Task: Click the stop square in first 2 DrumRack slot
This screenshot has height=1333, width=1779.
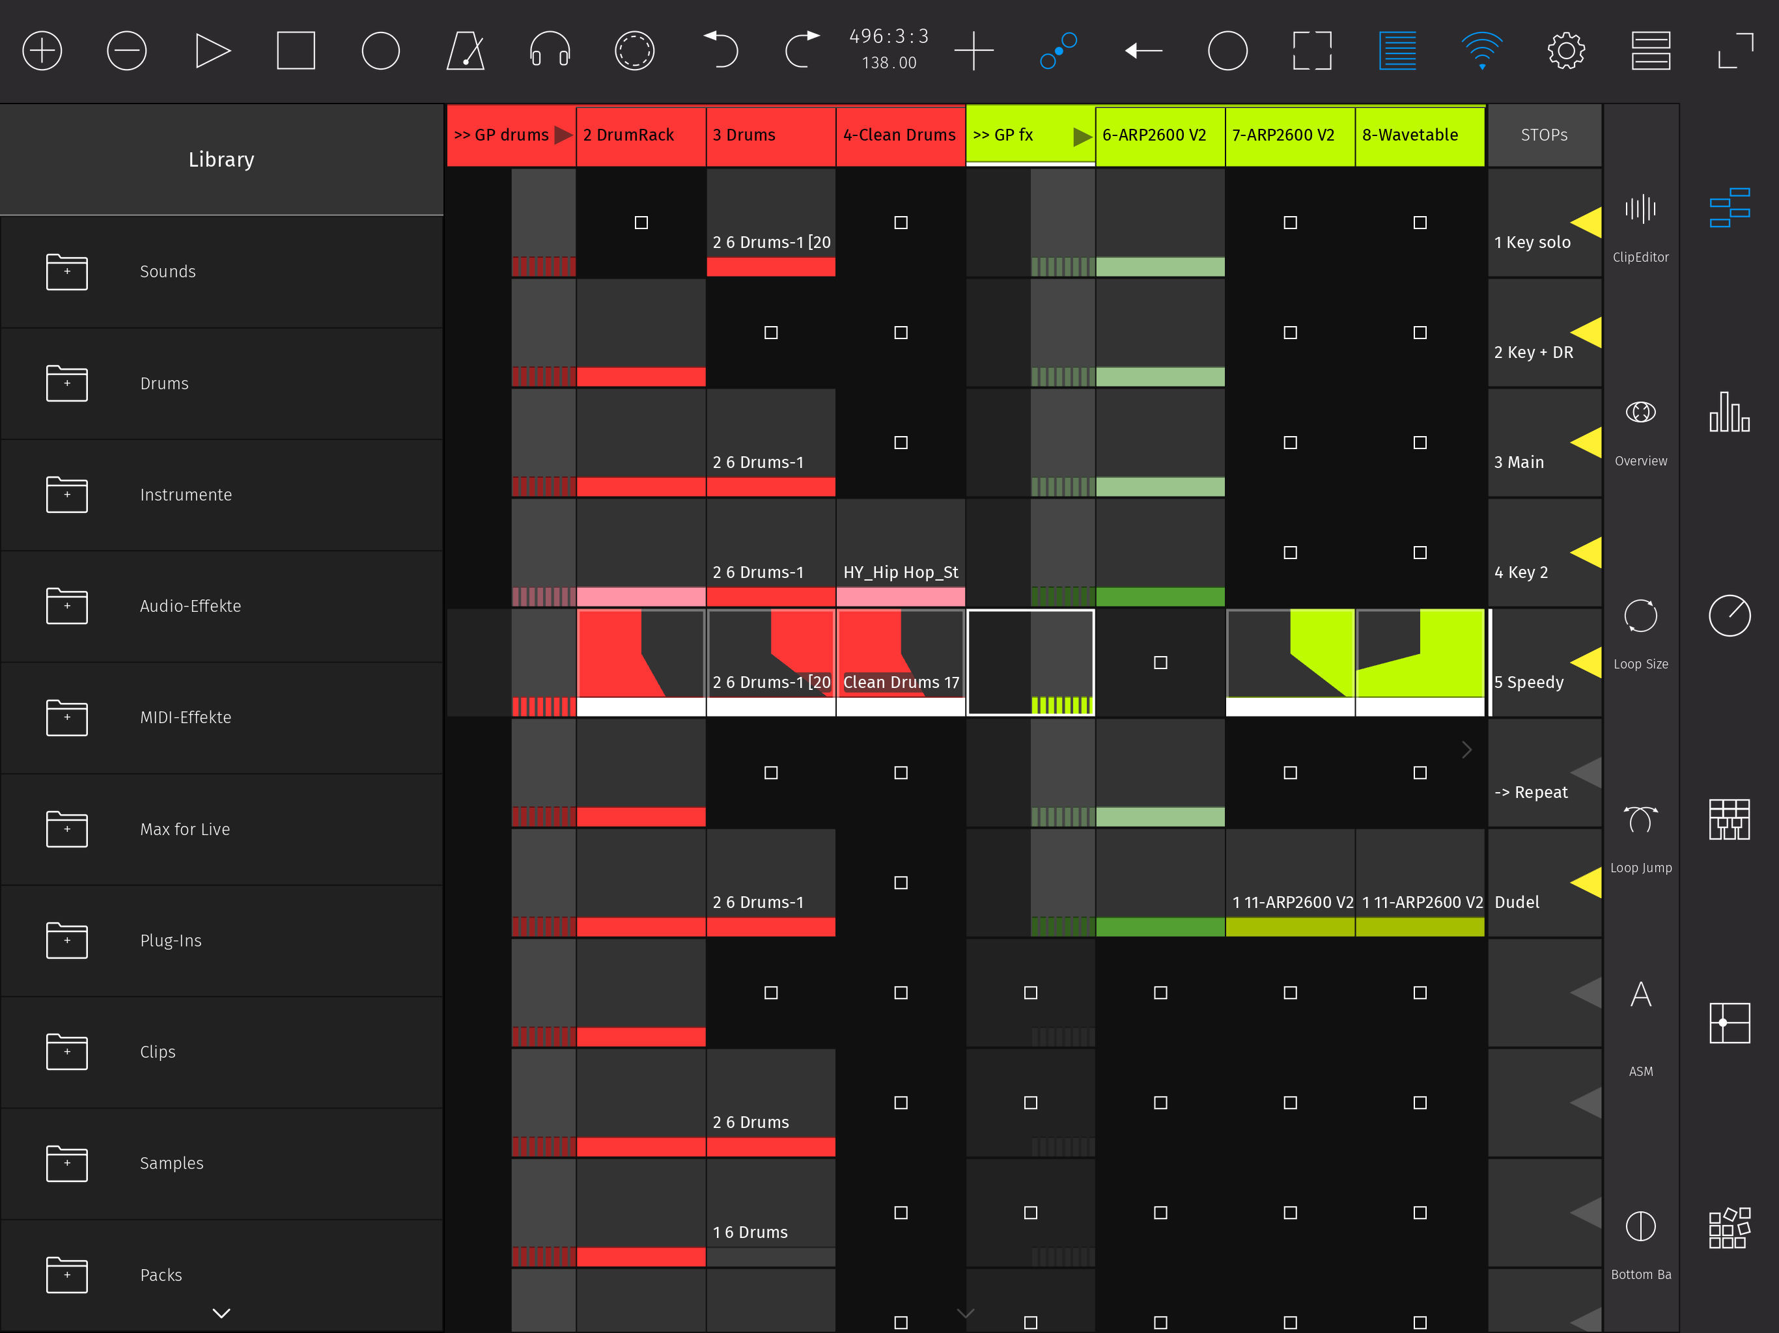Action: [641, 223]
